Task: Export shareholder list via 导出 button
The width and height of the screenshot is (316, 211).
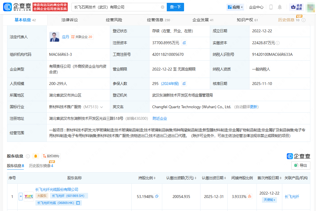Action: [x=300, y=165]
